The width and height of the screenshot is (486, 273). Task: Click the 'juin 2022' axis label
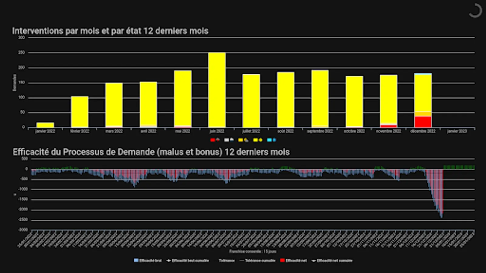coord(217,131)
